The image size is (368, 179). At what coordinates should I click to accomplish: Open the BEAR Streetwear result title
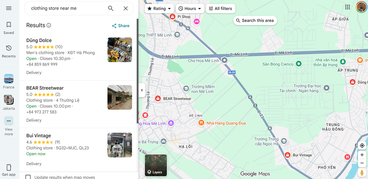click(45, 88)
